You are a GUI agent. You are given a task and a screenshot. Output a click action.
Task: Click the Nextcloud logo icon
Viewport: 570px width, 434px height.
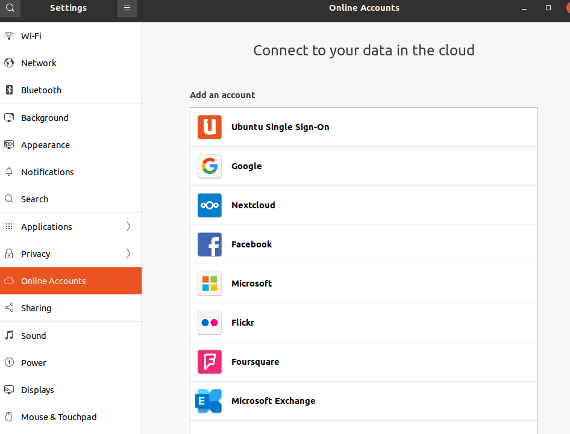[x=210, y=205]
